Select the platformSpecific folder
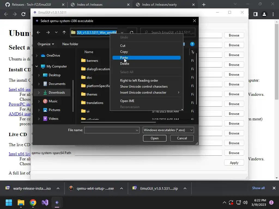This screenshot has height=209, width=279. (96, 86)
